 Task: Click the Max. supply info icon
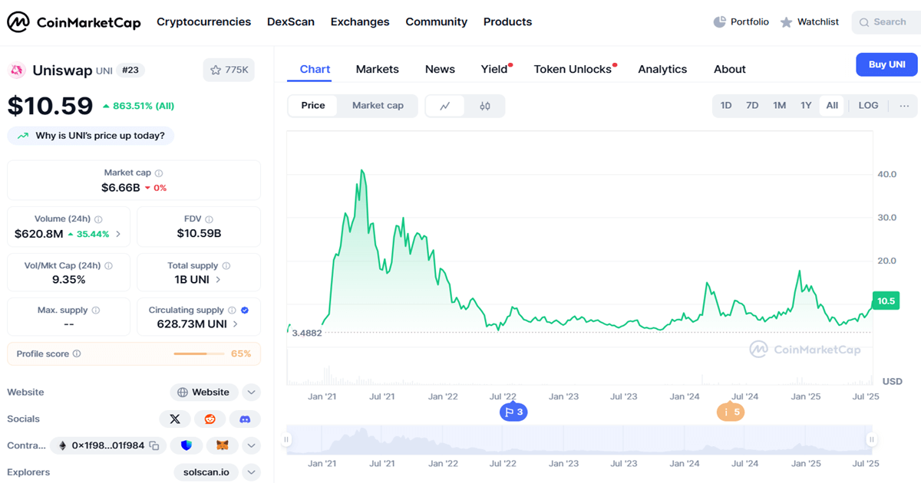coord(95,310)
